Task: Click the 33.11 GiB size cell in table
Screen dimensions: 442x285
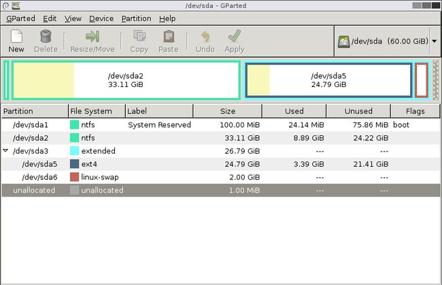Action: point(242,138)
